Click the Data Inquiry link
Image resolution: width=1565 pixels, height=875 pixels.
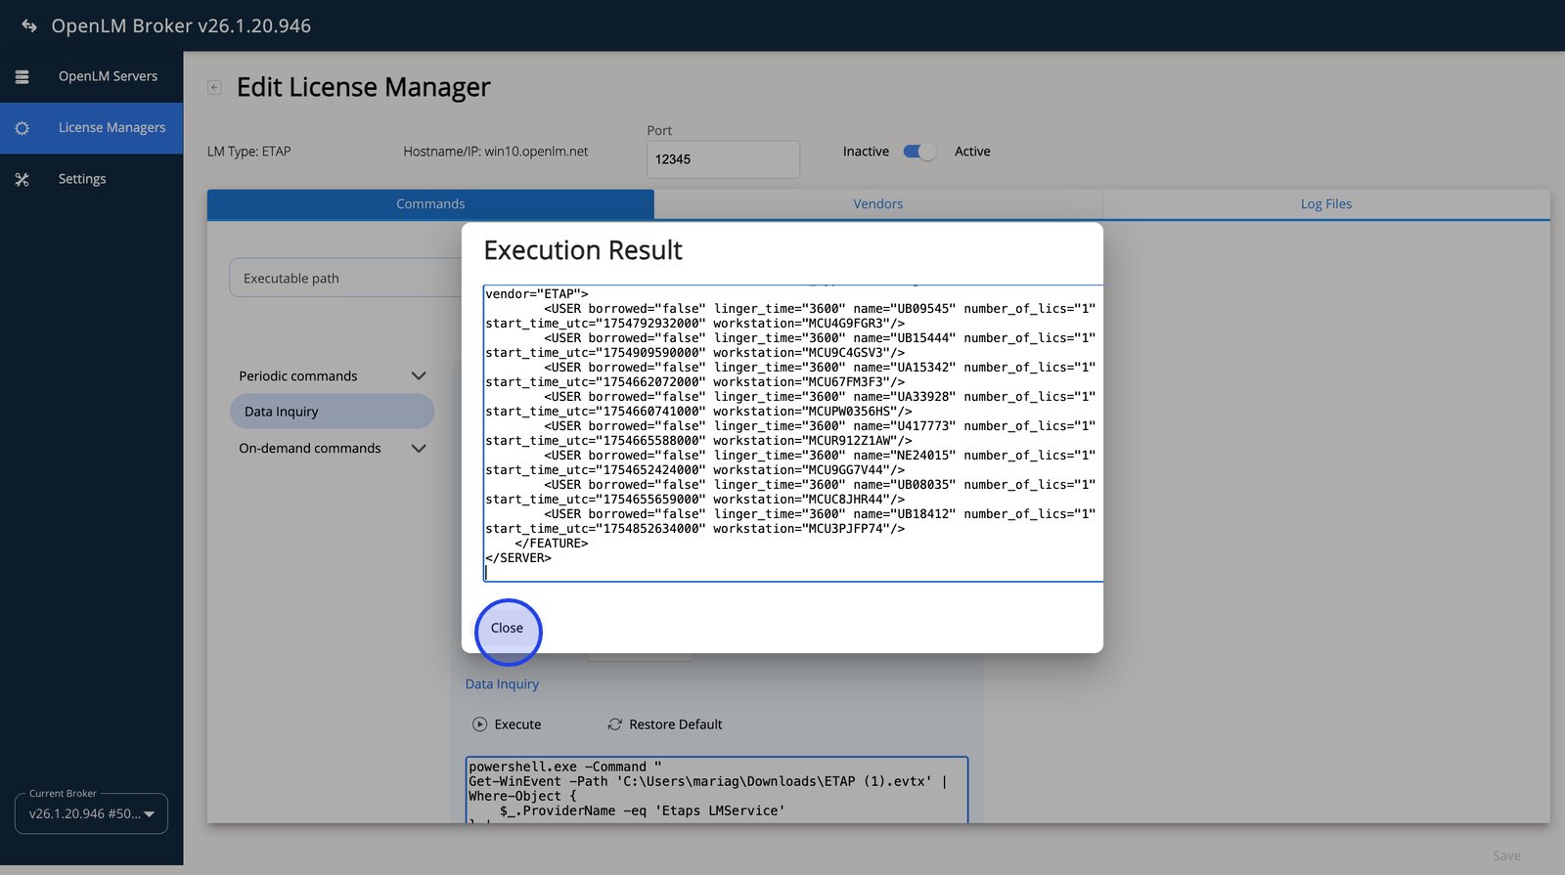[502, 684]
